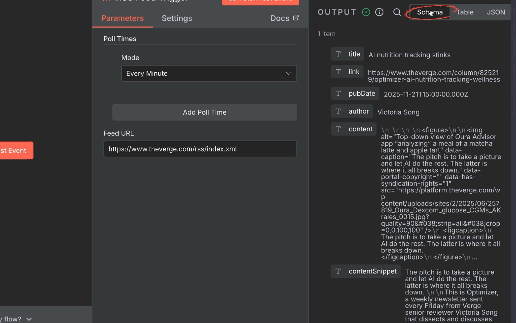Switch to the Settings tab
This screenshot has width=516, height=323.
point(177,18)
